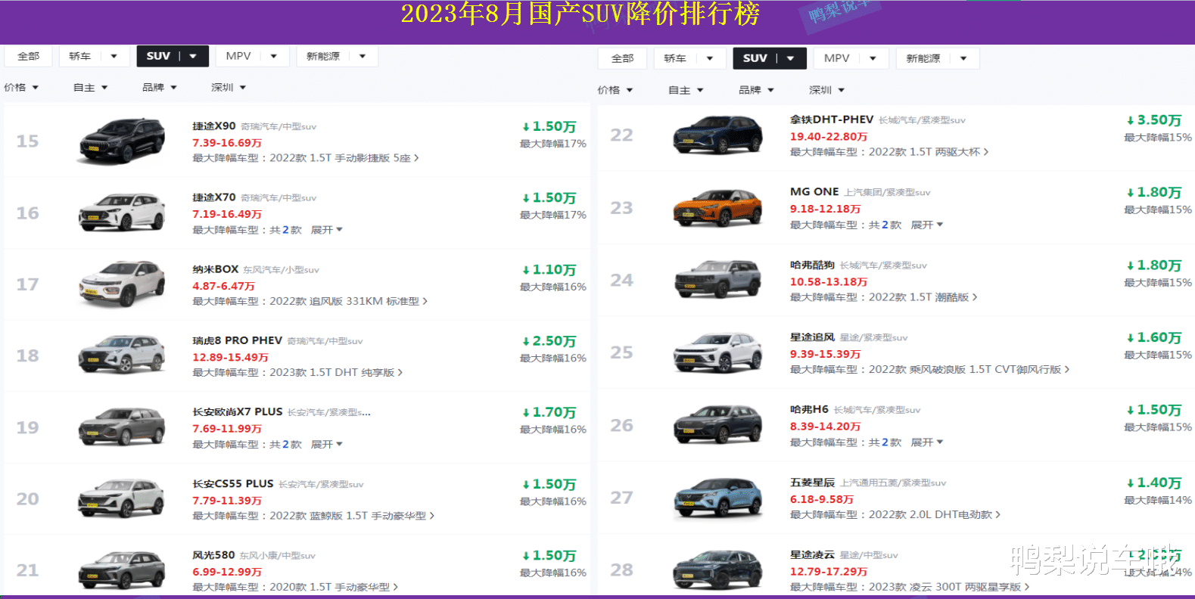Viewport: 1195px width, 599px height.
Task: Click the 星途追风 model name
Action: 812,337
